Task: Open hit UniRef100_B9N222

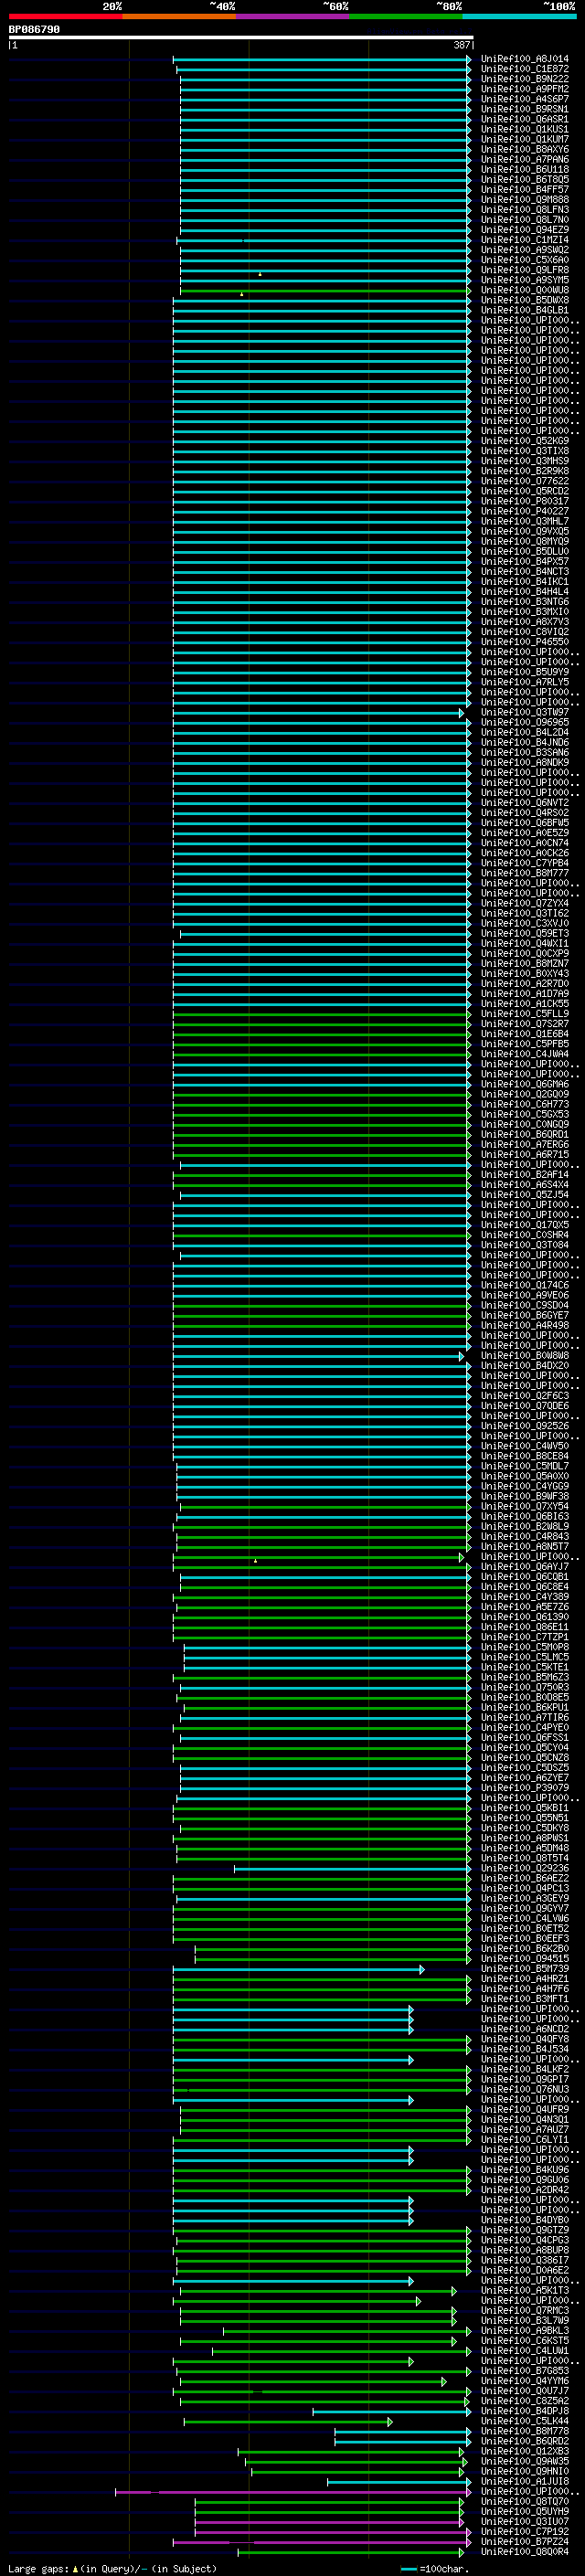Action: 525,79
